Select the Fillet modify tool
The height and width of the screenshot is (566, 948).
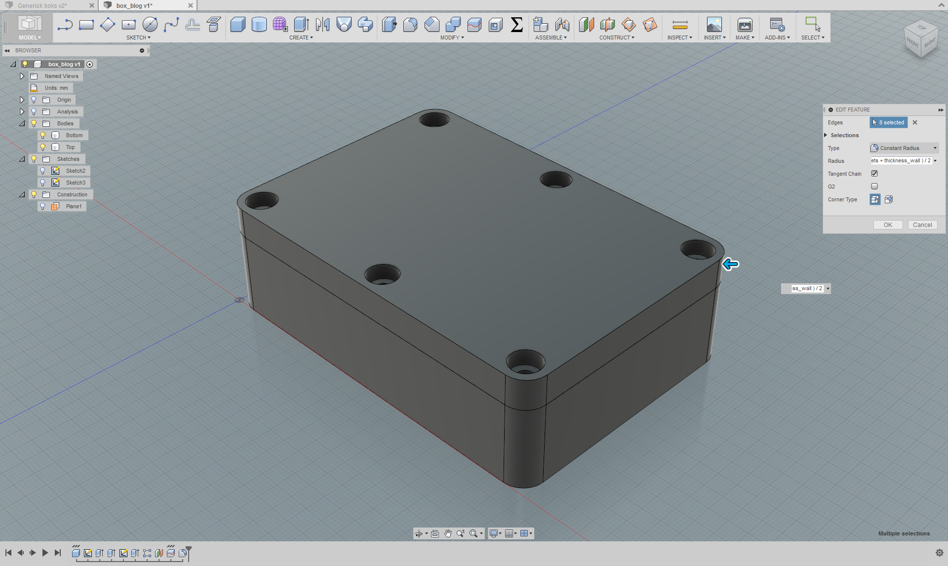(410, 24)
